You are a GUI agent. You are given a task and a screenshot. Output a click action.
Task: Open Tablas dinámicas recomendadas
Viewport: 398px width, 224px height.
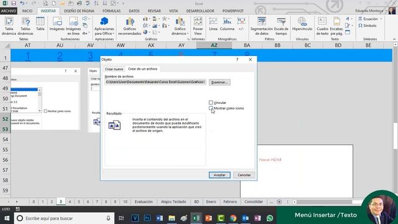(x=25, y=26)
